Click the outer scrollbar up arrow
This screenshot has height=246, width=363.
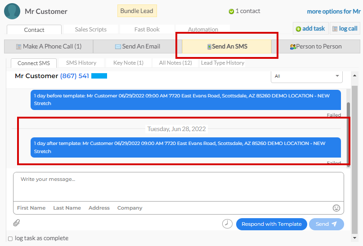click(354, 75)
